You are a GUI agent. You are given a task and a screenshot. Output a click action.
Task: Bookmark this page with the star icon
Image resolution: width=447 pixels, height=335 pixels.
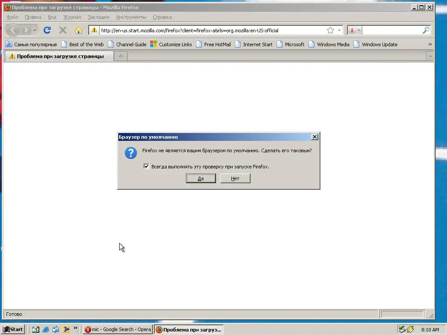(x=330, y=30)
